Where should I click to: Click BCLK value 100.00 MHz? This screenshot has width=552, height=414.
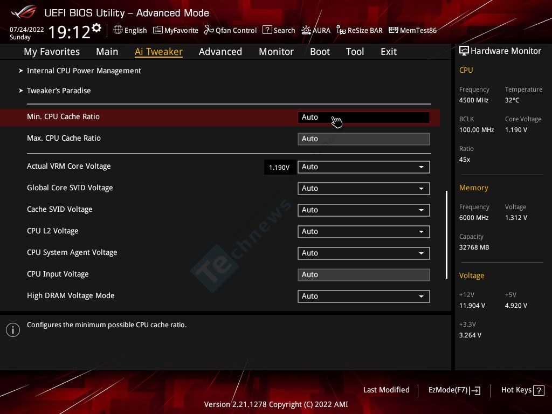[477, 130]
